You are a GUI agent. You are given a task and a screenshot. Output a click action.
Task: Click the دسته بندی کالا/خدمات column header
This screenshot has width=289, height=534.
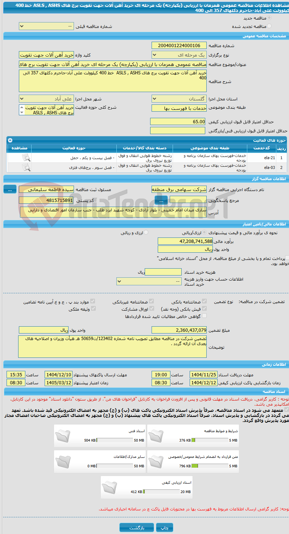[145, 148]
